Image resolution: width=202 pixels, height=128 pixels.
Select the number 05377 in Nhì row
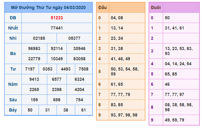pos(75,38)
